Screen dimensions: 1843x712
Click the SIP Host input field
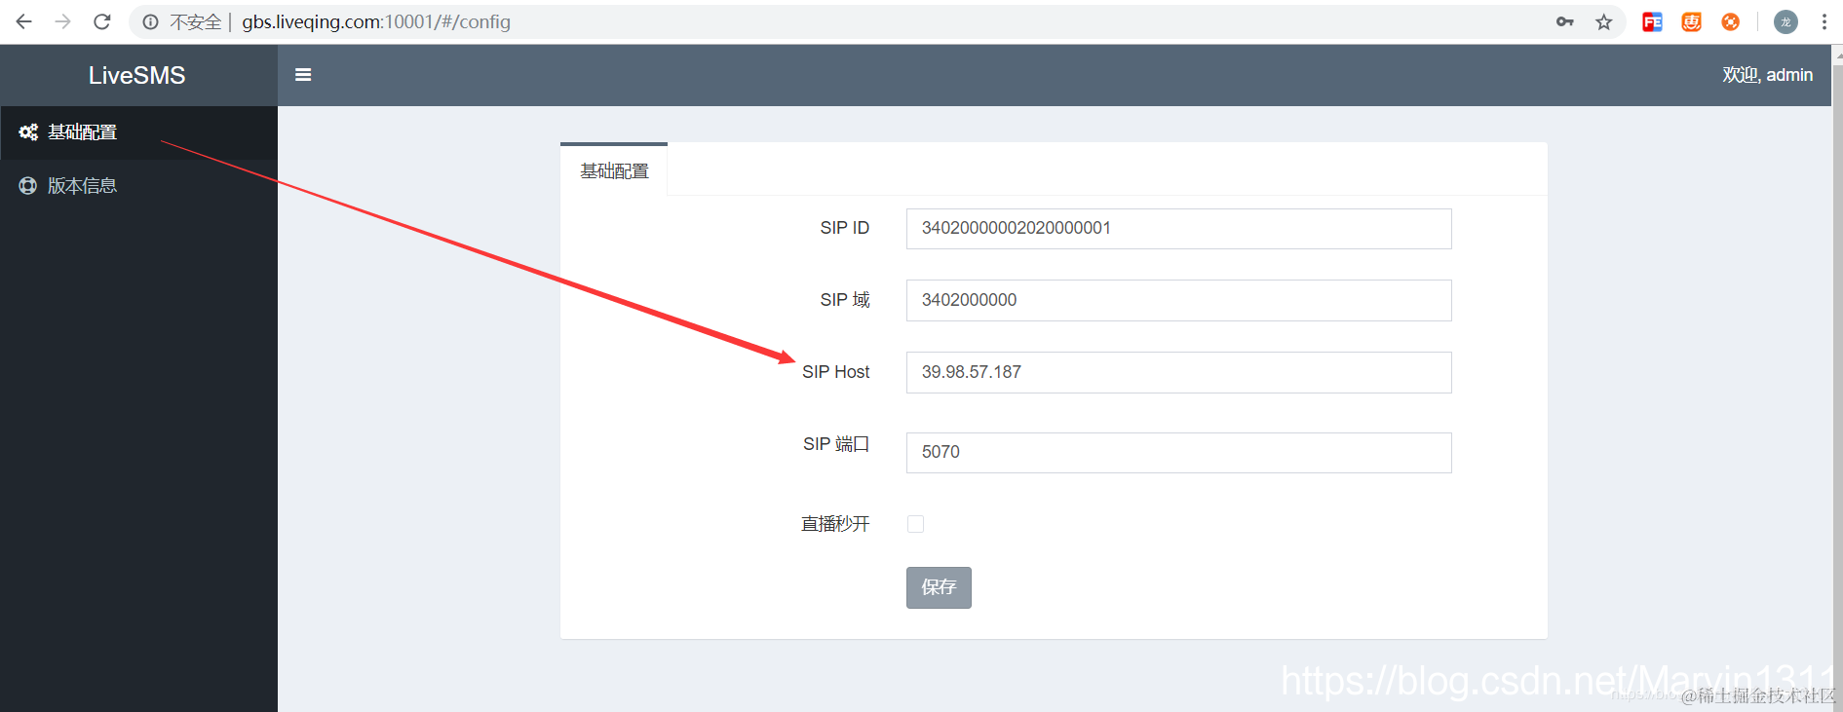1178,372
